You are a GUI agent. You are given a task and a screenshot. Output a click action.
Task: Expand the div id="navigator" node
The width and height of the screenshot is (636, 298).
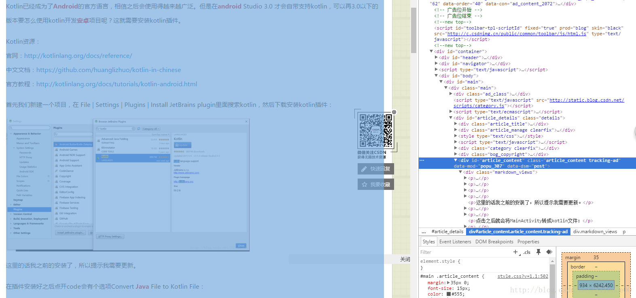[436, 64]
